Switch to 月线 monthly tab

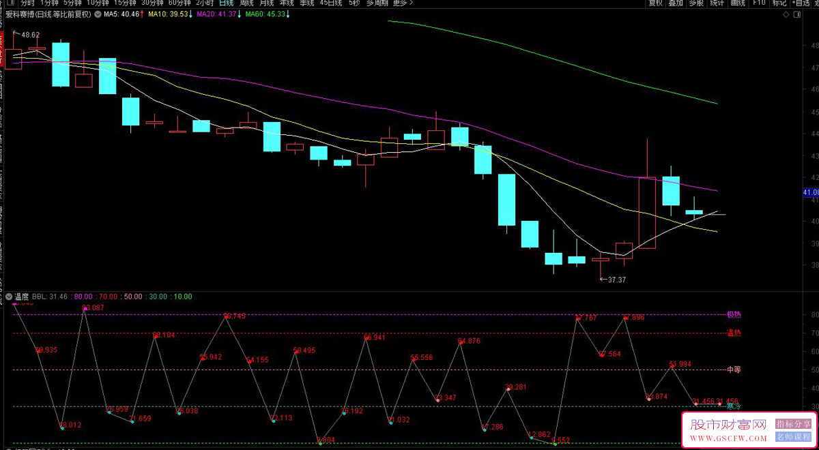[x=266, y=3]
